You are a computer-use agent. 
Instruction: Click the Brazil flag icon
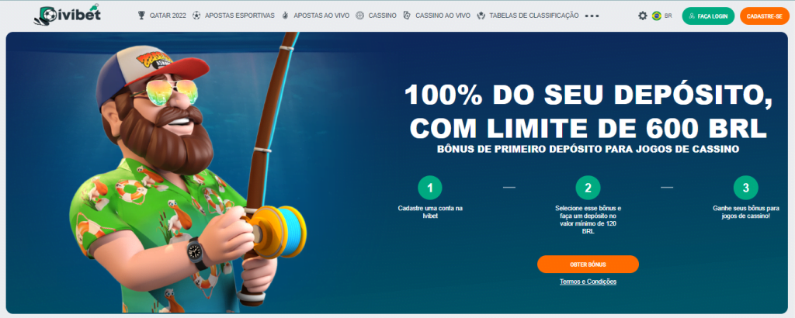coord(657,16)
